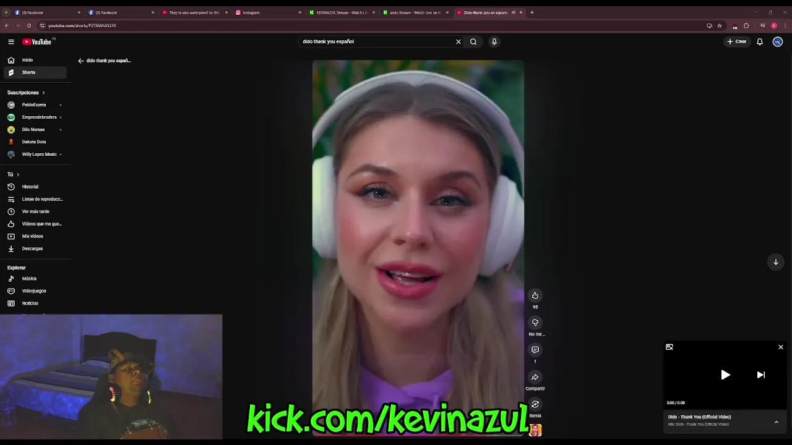Open Emprendebroders subscription channel

(x=35, y=117)
